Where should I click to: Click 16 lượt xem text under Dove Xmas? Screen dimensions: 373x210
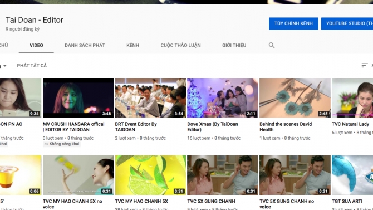coord(199,138)
